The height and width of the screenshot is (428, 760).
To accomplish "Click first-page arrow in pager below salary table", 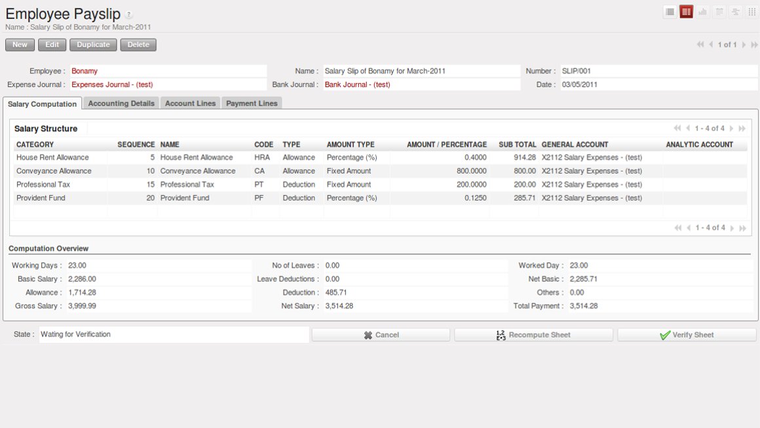I will (x=677, y=228).
